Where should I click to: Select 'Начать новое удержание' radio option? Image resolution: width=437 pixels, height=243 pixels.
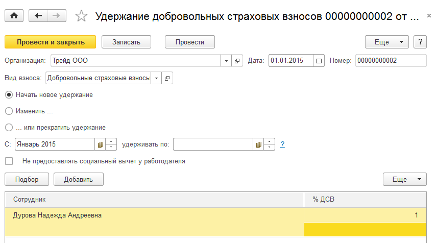click(9, 95)
